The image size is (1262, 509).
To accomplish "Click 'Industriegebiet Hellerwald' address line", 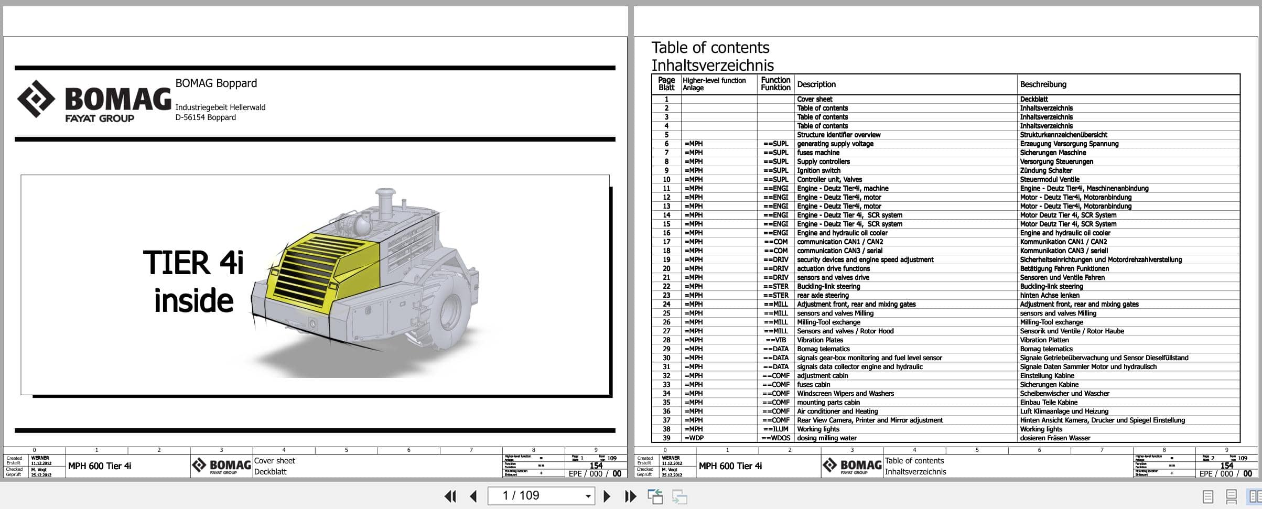I will coord(220,107).
